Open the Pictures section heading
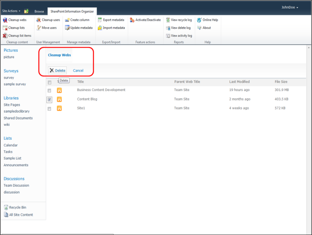The image size is (312, 235). [11, 50]
